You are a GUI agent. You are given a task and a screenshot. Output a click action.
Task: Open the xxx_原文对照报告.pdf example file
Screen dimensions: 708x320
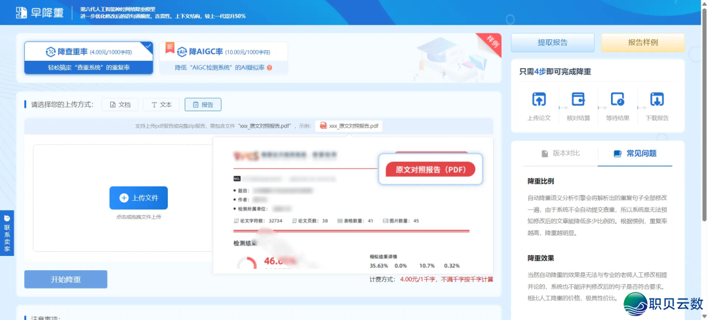(x=349, y=126)
